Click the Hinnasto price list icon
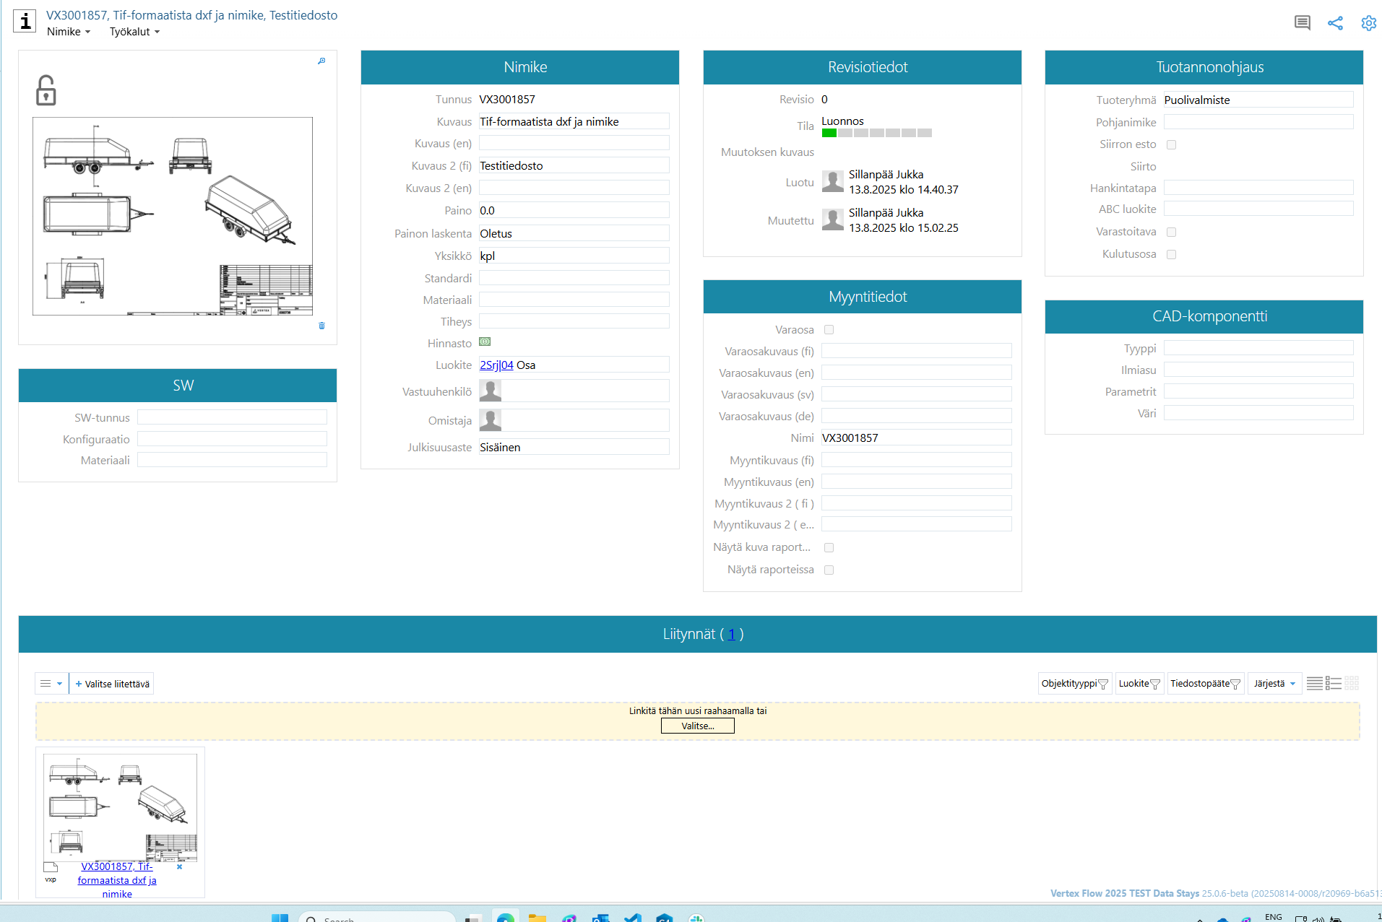Screen dimensions: 1382x922 pos(485,342)
